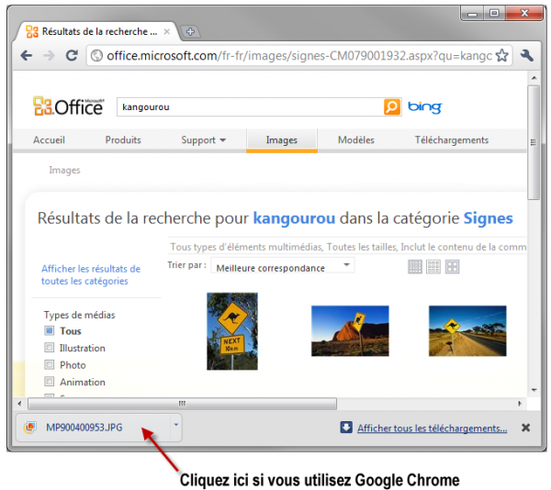Screen dimensions: 551x490
Task: Click the Bing logo
Action: coord(425,107)
